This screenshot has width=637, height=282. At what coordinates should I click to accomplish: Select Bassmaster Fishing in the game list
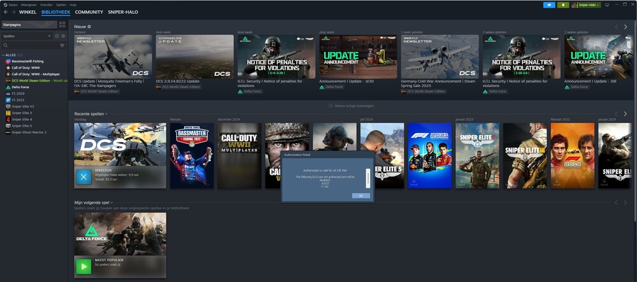coord(27,61)
